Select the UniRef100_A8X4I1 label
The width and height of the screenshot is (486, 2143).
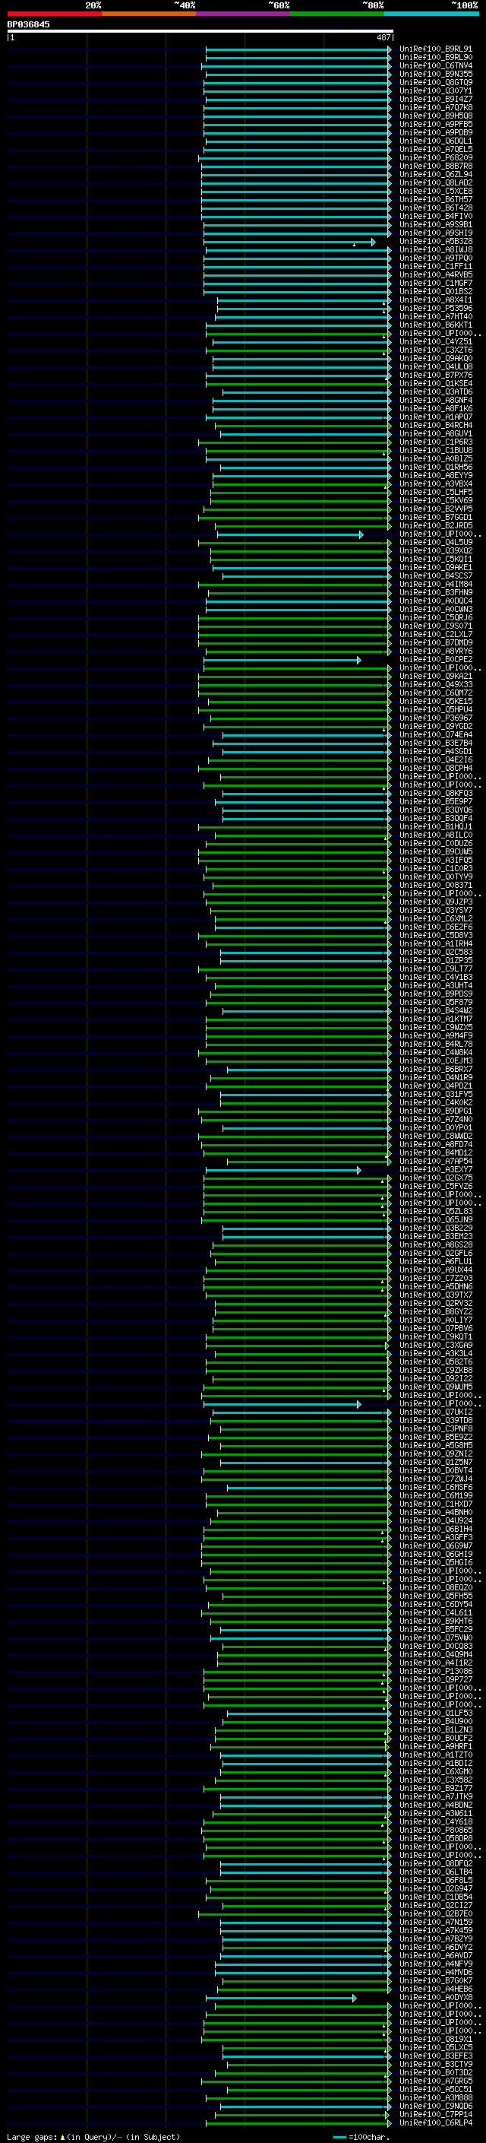click(x=435, y=300)
